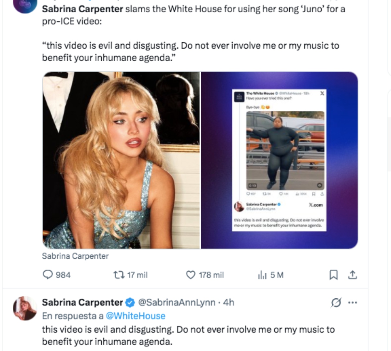Select the 'En respuesta a' reply context line
This screenshot has width=391, height=351.
point(72,316)
